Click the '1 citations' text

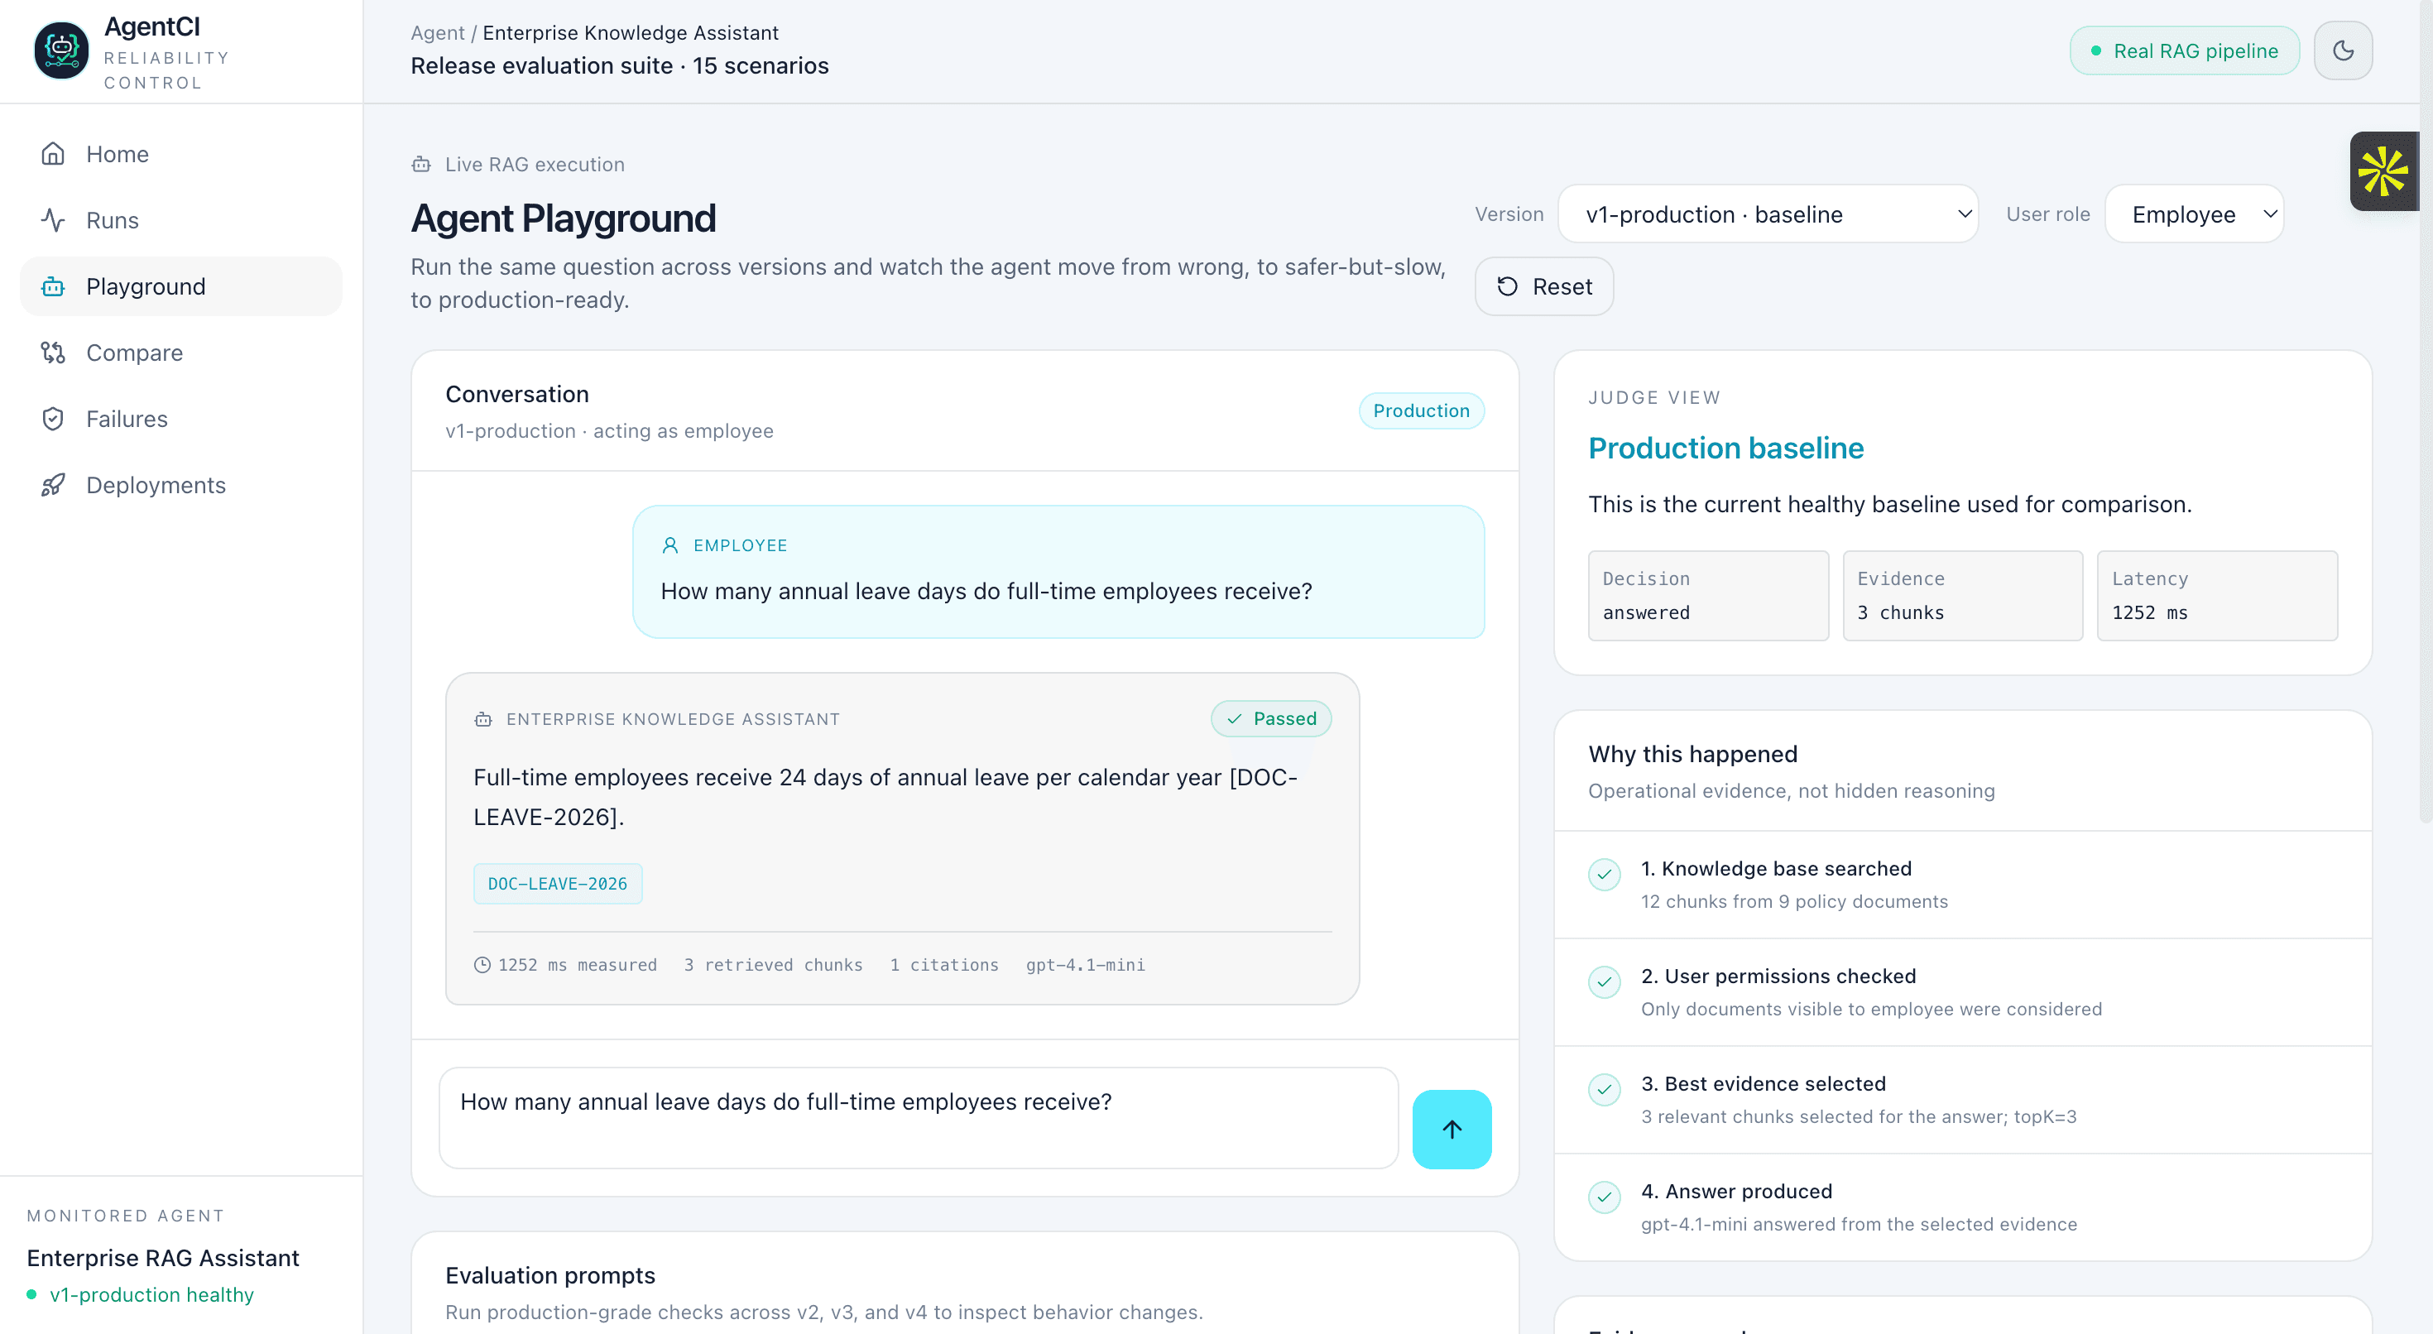[x=943, y=965]
